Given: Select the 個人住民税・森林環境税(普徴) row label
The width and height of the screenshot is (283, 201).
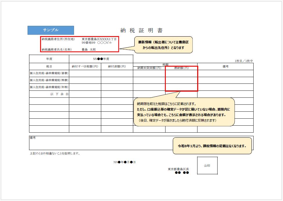Looking at the screenshot, I should tap(49, 73).
